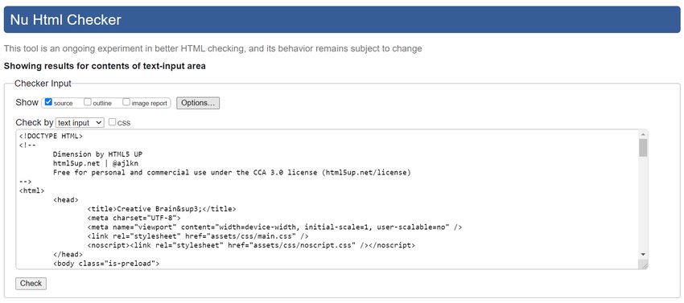Screen dimensions: 684x303
Task: Enable the image report checkbox
Action: tap(126, 102)
